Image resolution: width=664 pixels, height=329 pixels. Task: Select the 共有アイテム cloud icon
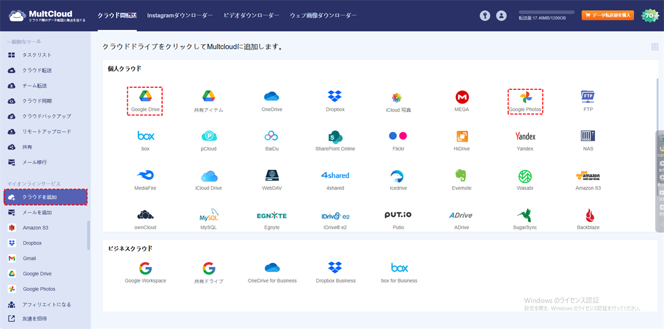tap(209, 102)
